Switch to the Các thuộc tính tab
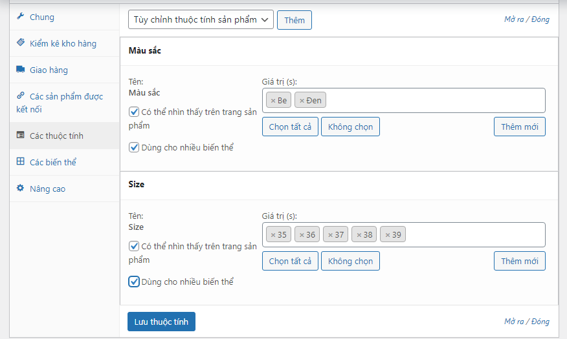567x339 pixels. click(x=56, y=136)
